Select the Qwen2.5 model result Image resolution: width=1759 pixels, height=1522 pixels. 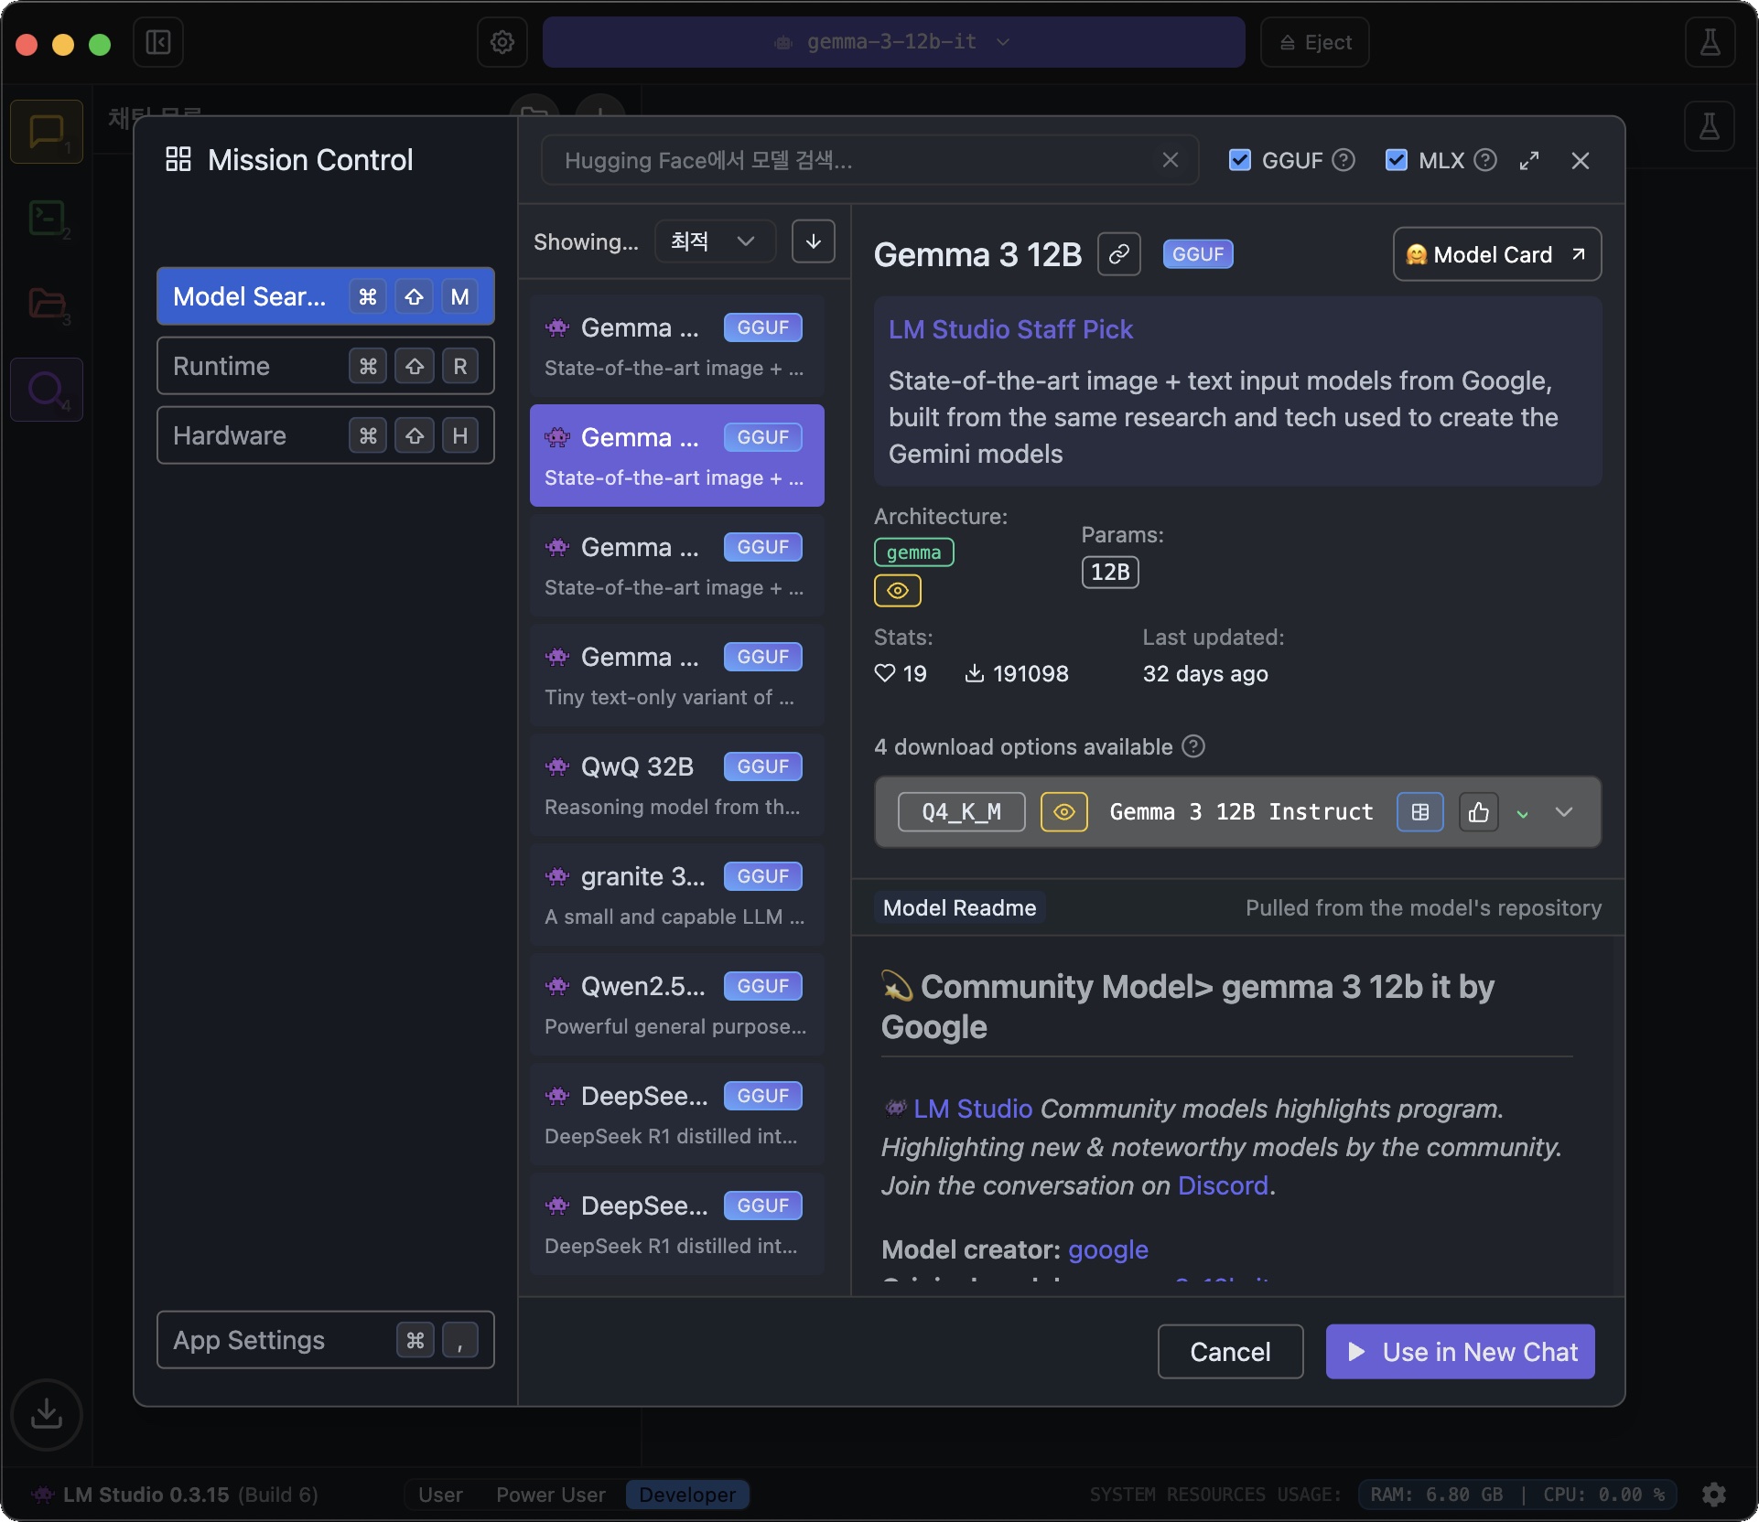[677, 1004]
